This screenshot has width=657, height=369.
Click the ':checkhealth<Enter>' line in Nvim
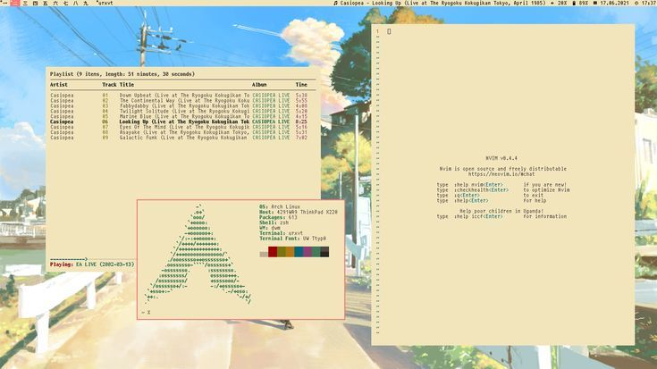point(503,190)
